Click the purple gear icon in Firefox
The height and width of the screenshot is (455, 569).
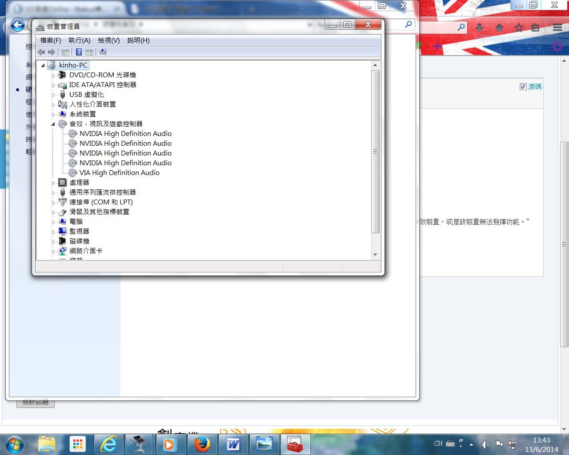[557, 46]
